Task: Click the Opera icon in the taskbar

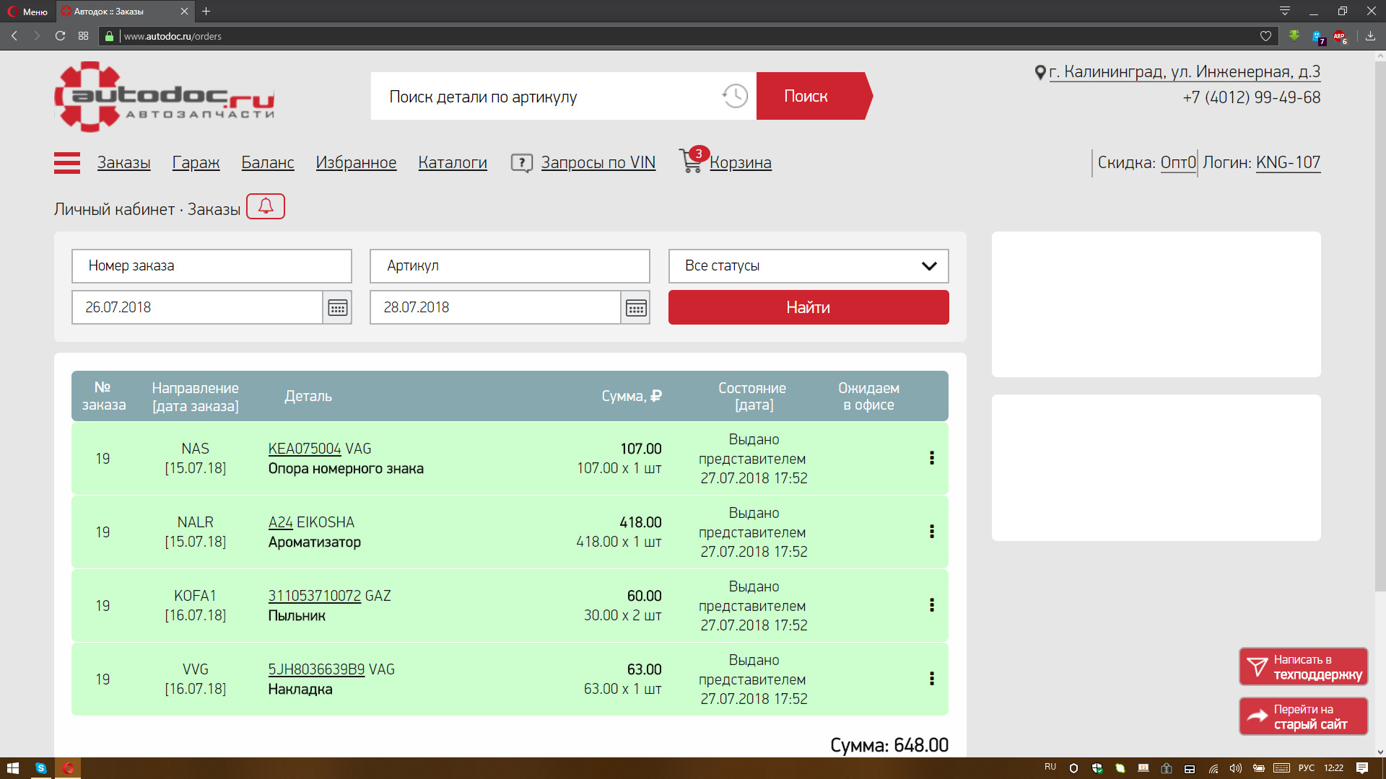Action: click(68, 768)
